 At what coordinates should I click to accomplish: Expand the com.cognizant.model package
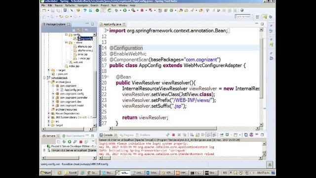(53, 105)
